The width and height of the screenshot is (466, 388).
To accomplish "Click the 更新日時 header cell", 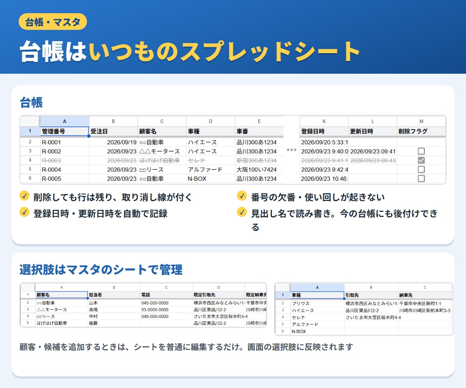I will pos(372,131).
